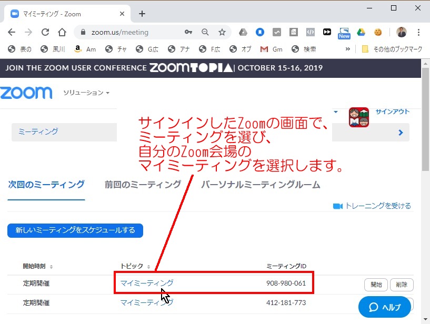Delete the 908-980-061 meeting with 削除
Screen dimensions: 430x324
(x=402, y=285)
